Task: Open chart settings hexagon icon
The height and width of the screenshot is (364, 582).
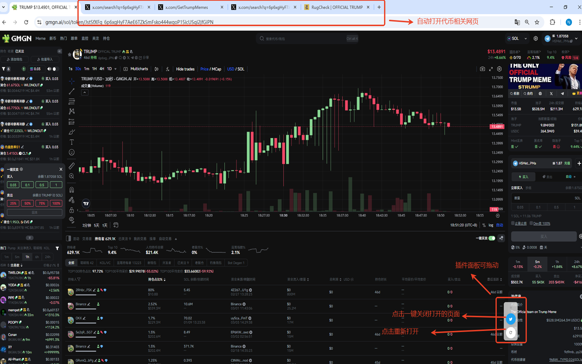Action: coord(499,69)
